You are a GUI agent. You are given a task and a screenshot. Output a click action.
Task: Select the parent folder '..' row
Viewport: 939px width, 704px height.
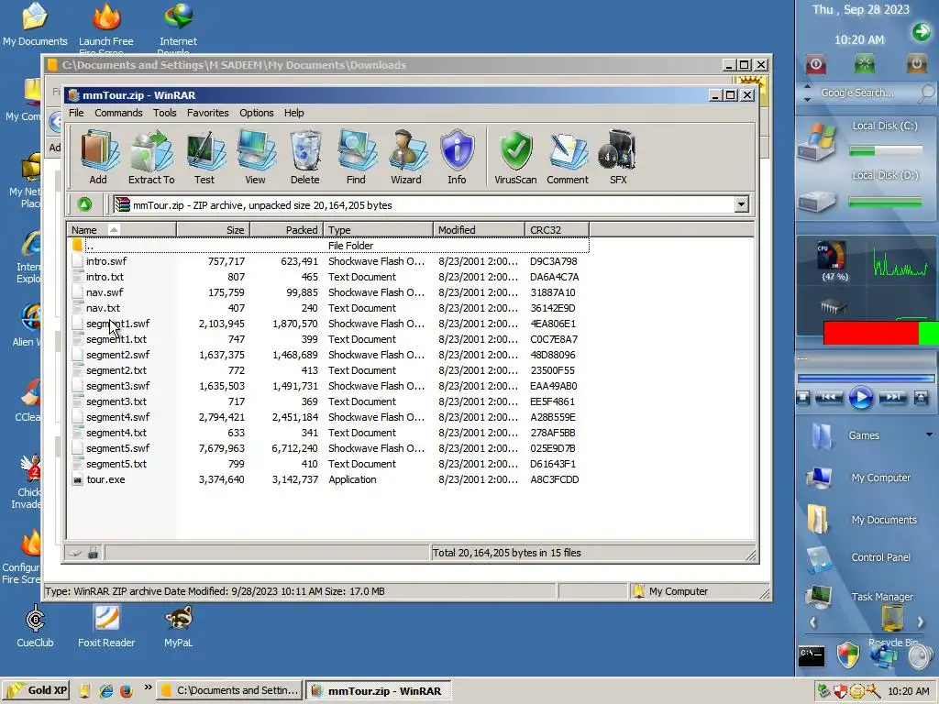tap(328, 246)
